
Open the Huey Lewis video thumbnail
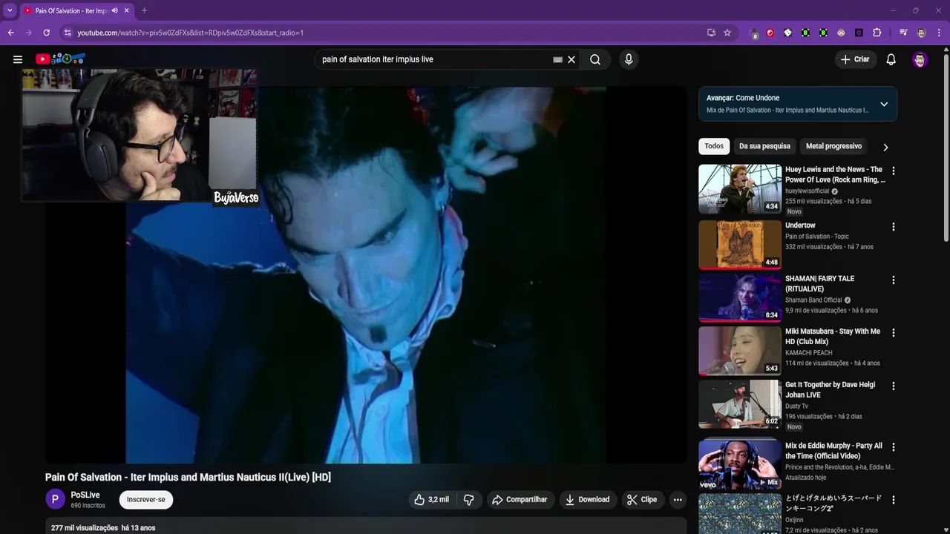click(740, 189)
